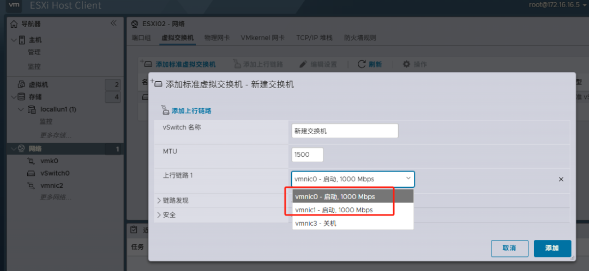589x271 pixels.
Task: Click the add button to create switch
Action: tap(552, 248)
